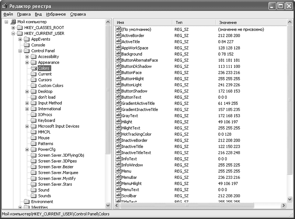Expand the PowerCfg key
295x219 pixels.
tap(27, 149)
